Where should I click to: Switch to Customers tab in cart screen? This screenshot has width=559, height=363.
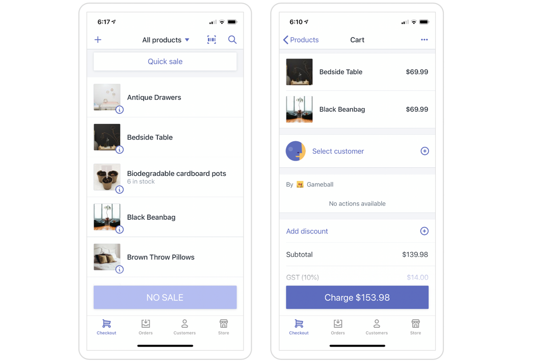377,327
